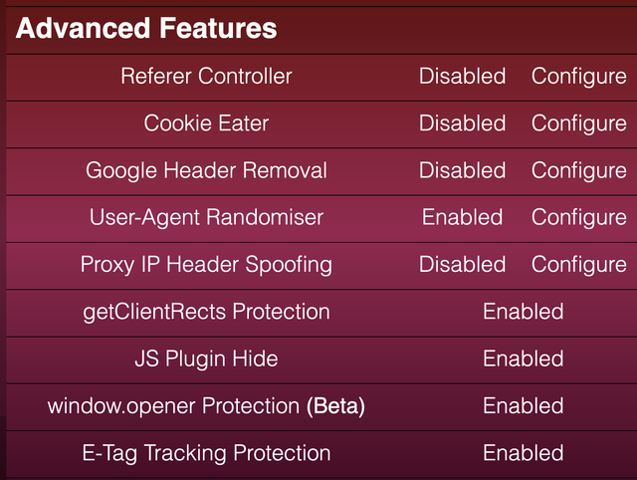This screenshot has width=637, height=480.
Task: Click the E-Tag Tracking Protection label
Action: click(x=206, y=454)
